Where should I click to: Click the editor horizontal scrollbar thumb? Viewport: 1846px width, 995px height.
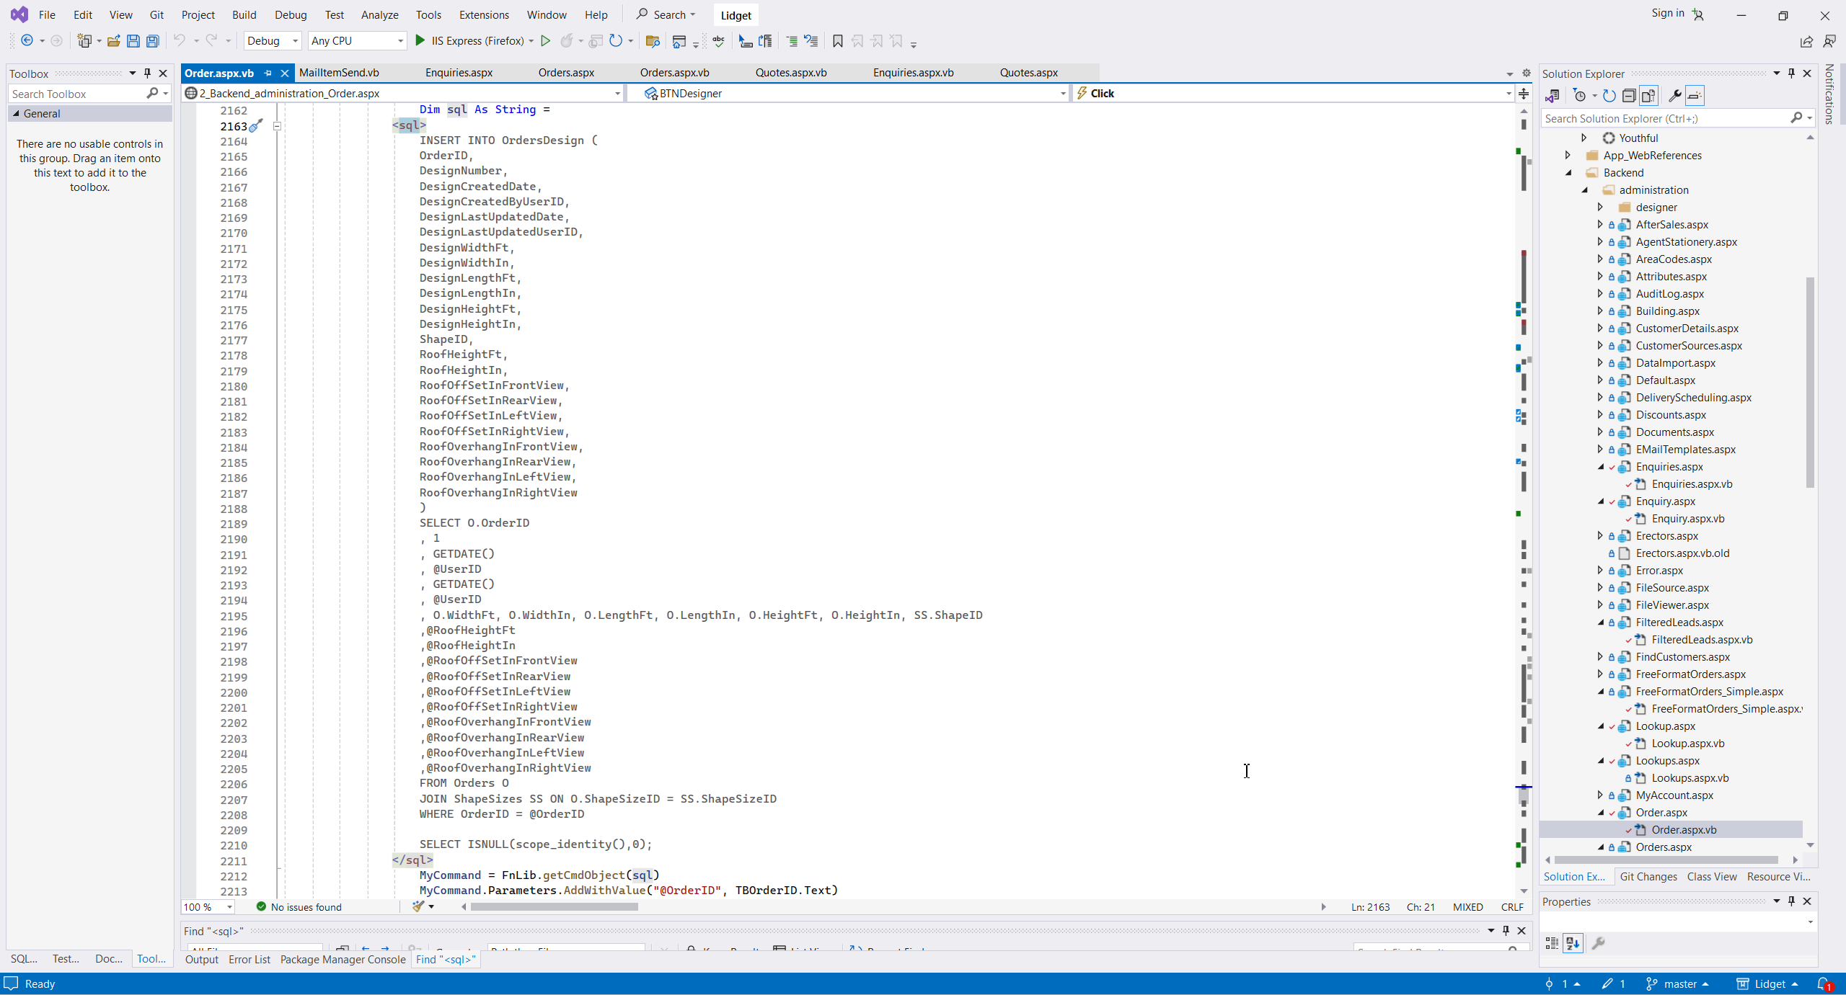point(554,907)
